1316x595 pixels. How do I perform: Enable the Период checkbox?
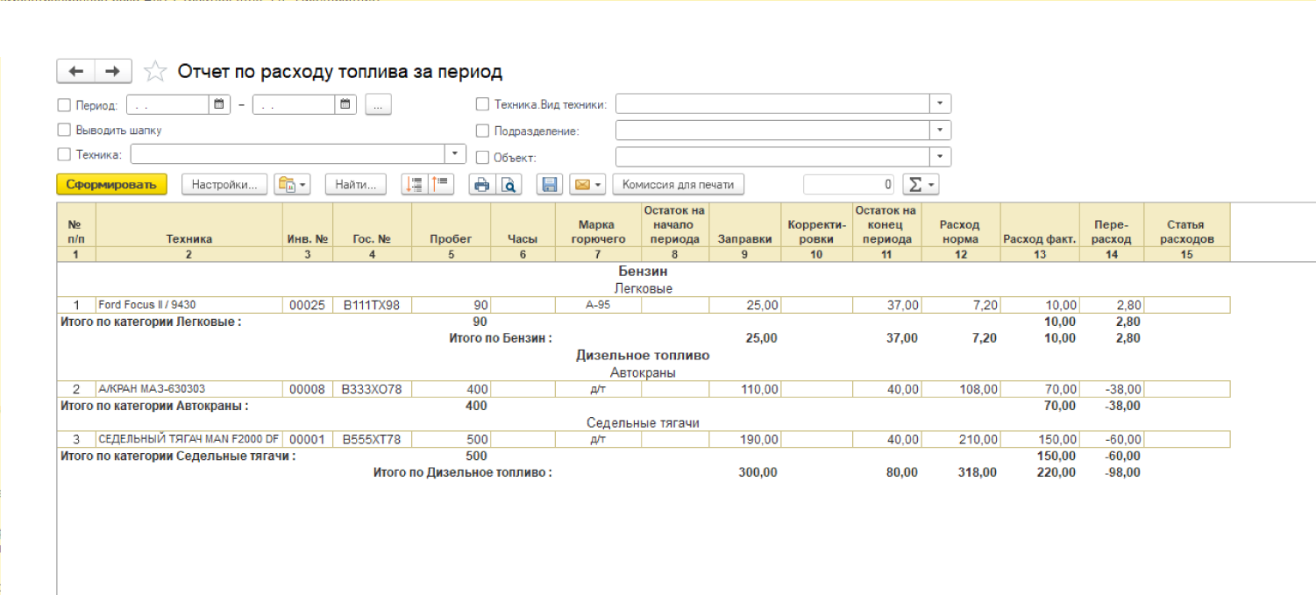pyautogui.click(x=64, y=105)
